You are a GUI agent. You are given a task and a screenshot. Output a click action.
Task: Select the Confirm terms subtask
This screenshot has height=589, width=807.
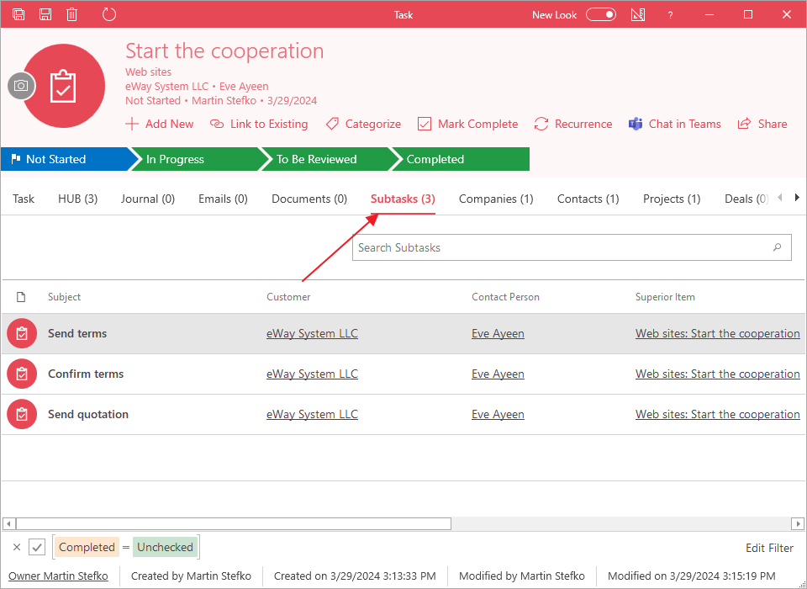[86, 374]
